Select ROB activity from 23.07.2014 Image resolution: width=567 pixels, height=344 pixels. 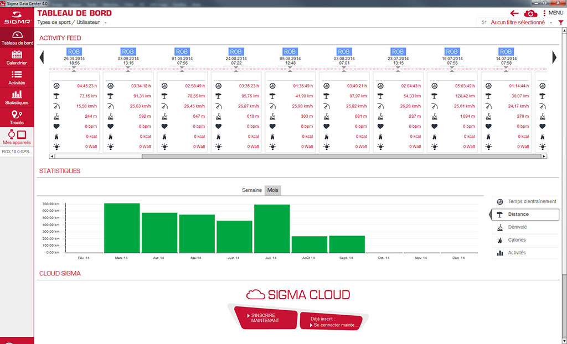coord(398,51)
